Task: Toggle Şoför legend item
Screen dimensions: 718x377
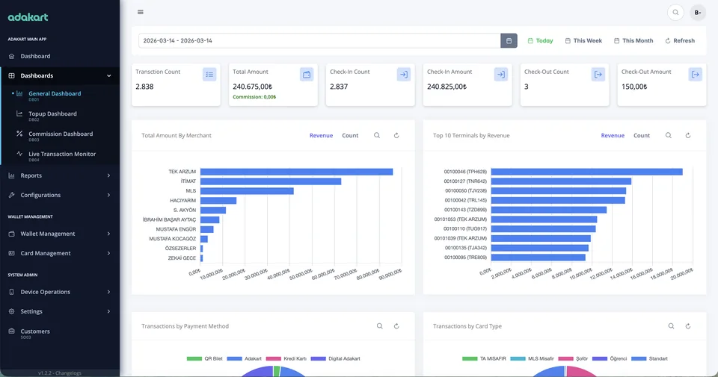Action: (x=573, y=359)
